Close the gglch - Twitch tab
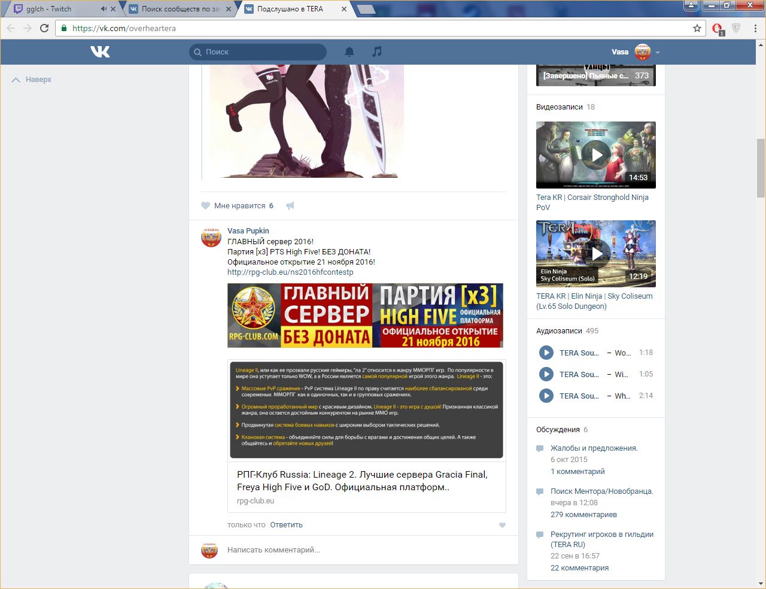This screenshot has height=589, width=766. 113,9
